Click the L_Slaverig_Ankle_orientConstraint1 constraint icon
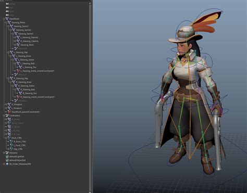This screenshot has height=193, width=247. (x=18, y=71)
